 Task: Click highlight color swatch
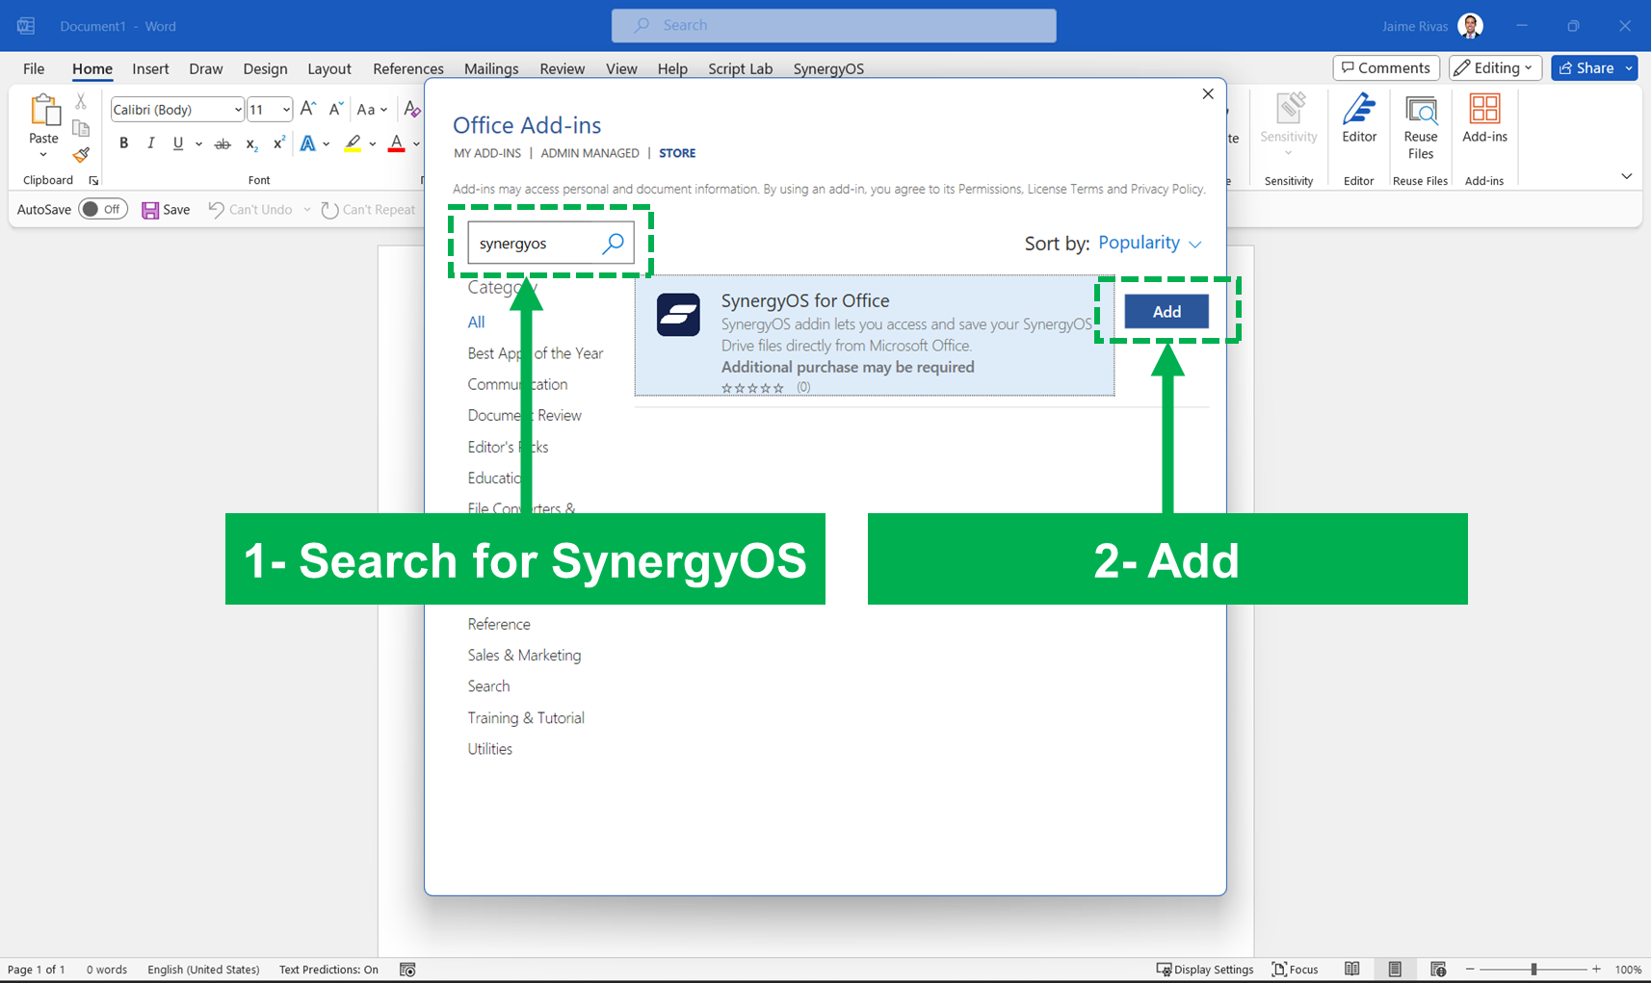[353, 143]
